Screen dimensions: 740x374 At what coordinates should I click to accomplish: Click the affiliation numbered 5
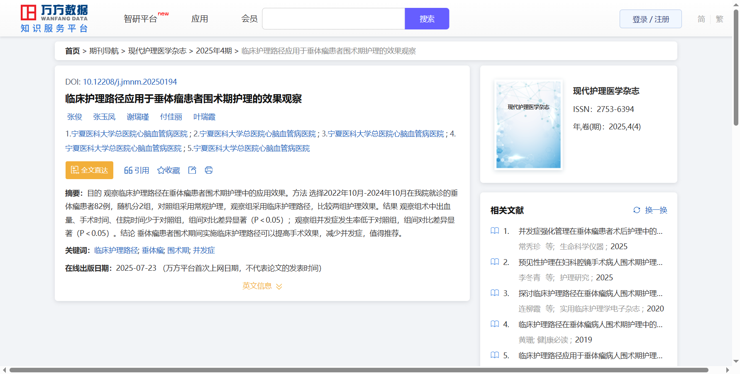tap(249, 148)
